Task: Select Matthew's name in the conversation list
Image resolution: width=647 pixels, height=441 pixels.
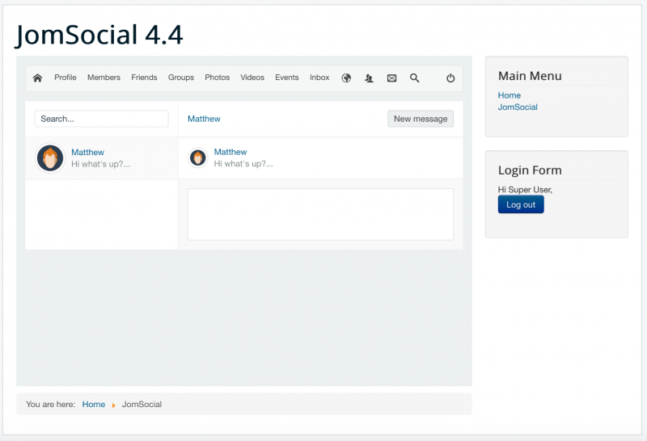Action: click(87, 152)
